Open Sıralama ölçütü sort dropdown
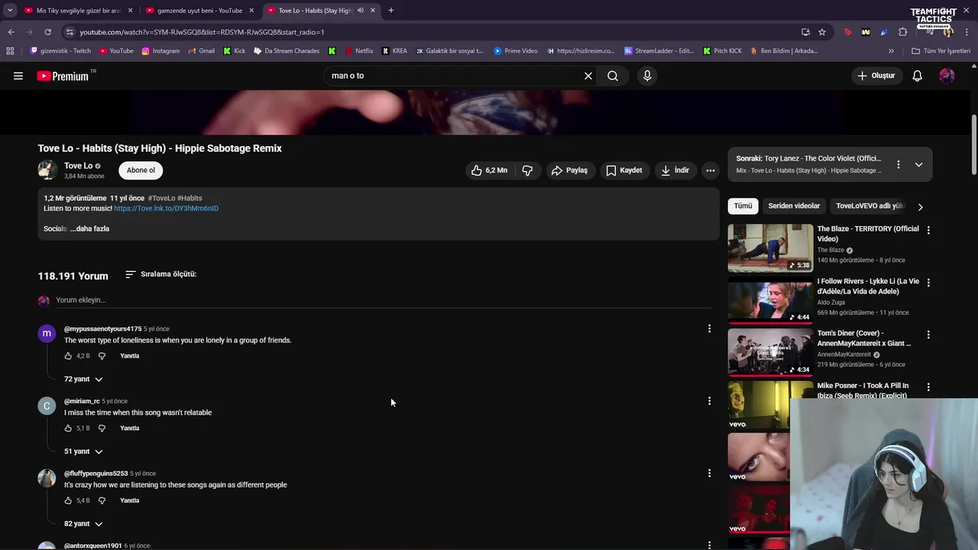This screenshot has height=550, width=978. (160, 274)
